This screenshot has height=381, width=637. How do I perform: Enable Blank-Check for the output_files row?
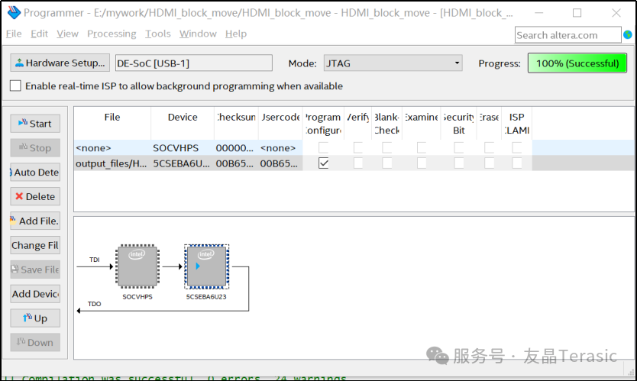386,163
